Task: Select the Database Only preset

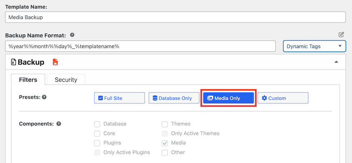Action: point(174,98)
